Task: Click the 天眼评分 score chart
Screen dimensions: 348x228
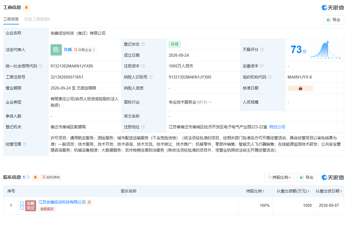Action: [x=326, y=50]
